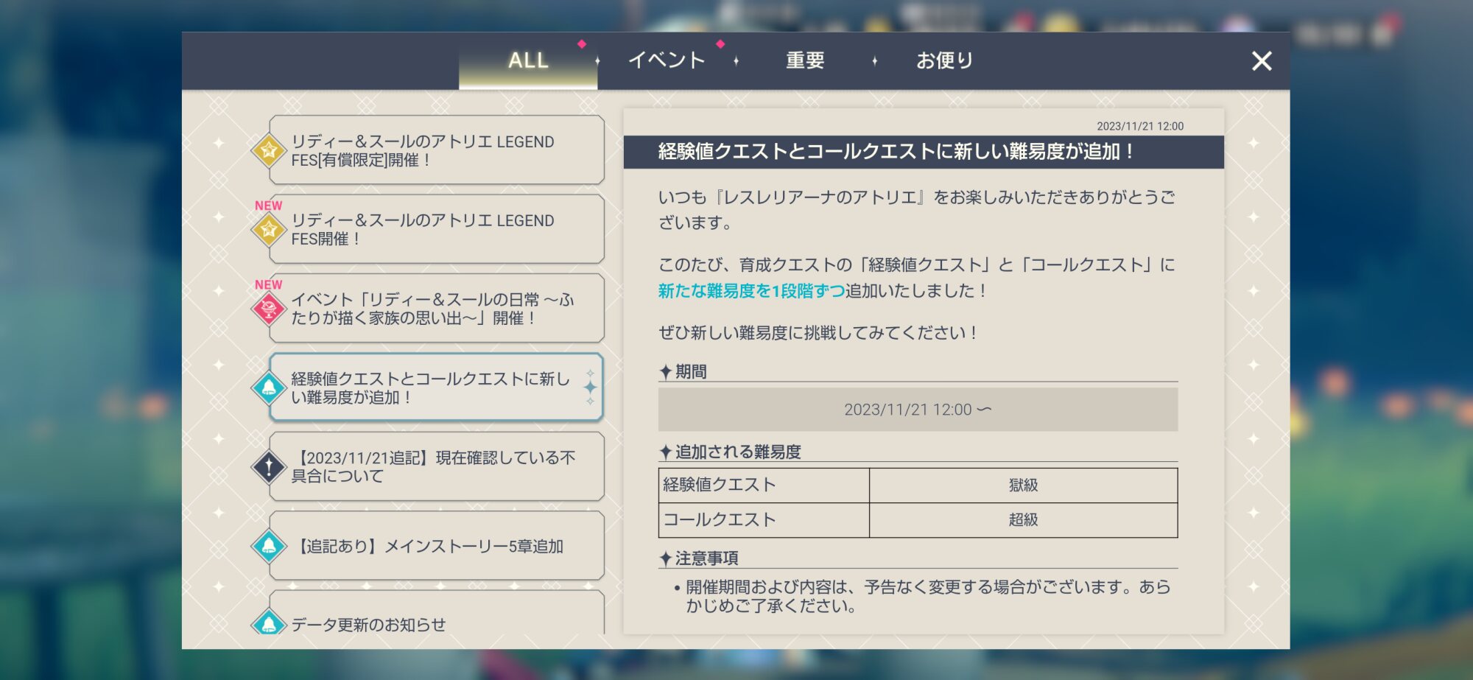Screen dimensions: 1473x680
Task: Click the timestamp 2023/11/21 12:00 above the title
Action: click(x=1140, y=126)
